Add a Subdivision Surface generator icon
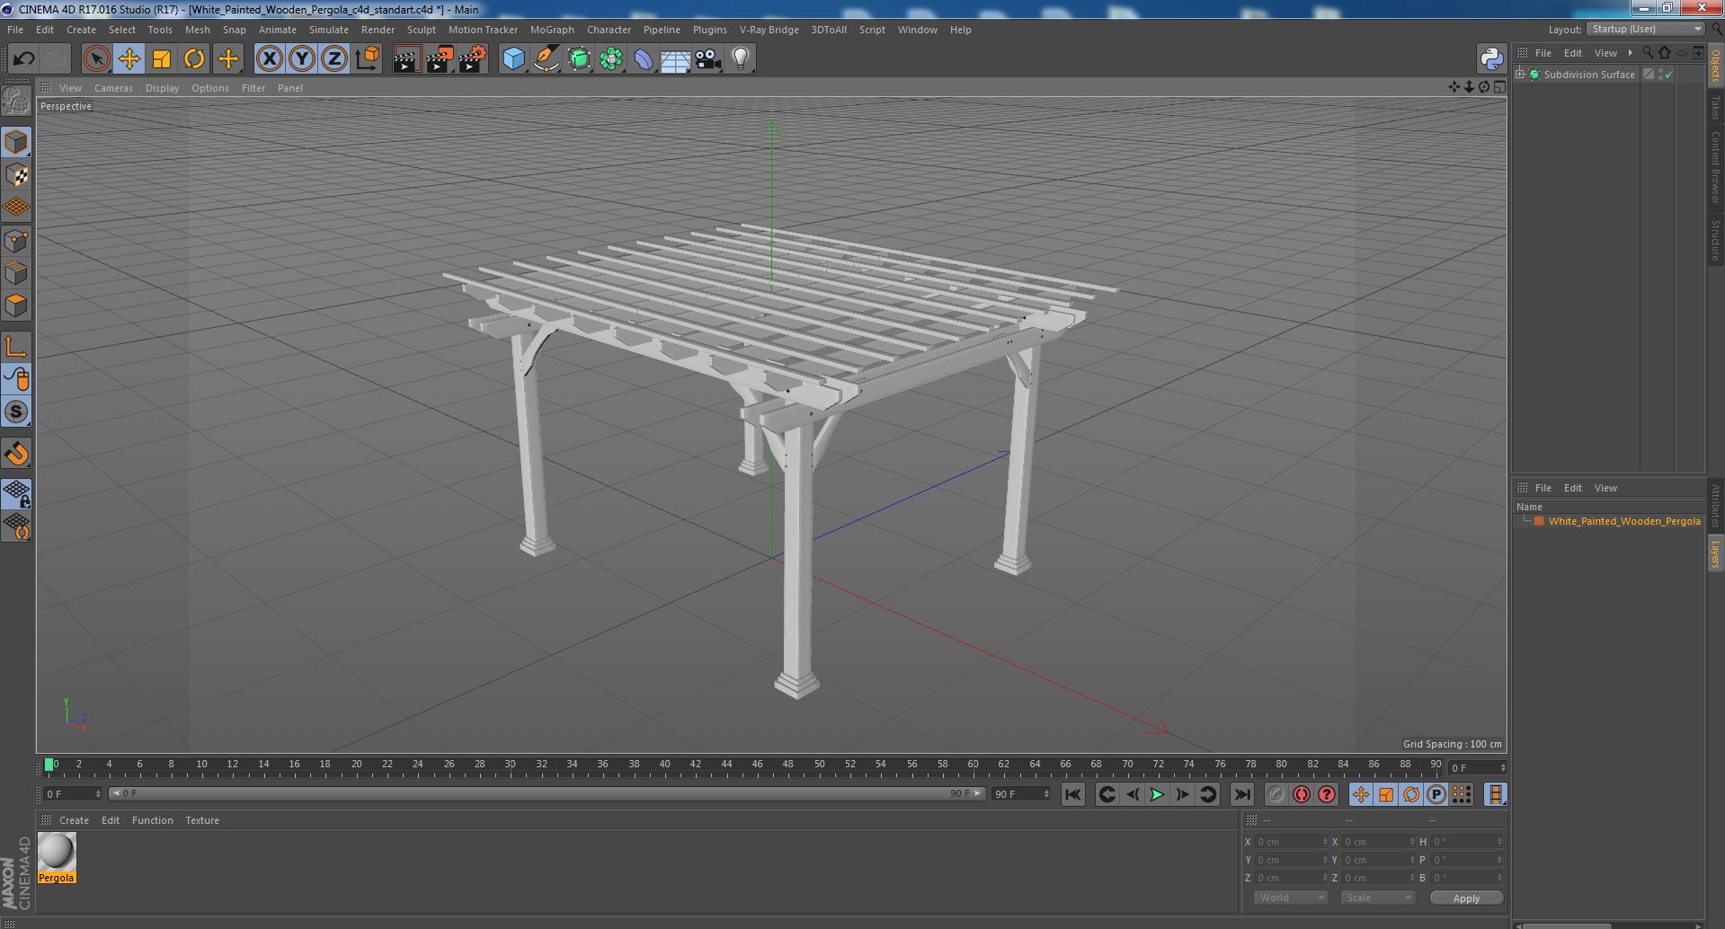This screenshot has height=929, width=1725. click(x=579, y=59)
